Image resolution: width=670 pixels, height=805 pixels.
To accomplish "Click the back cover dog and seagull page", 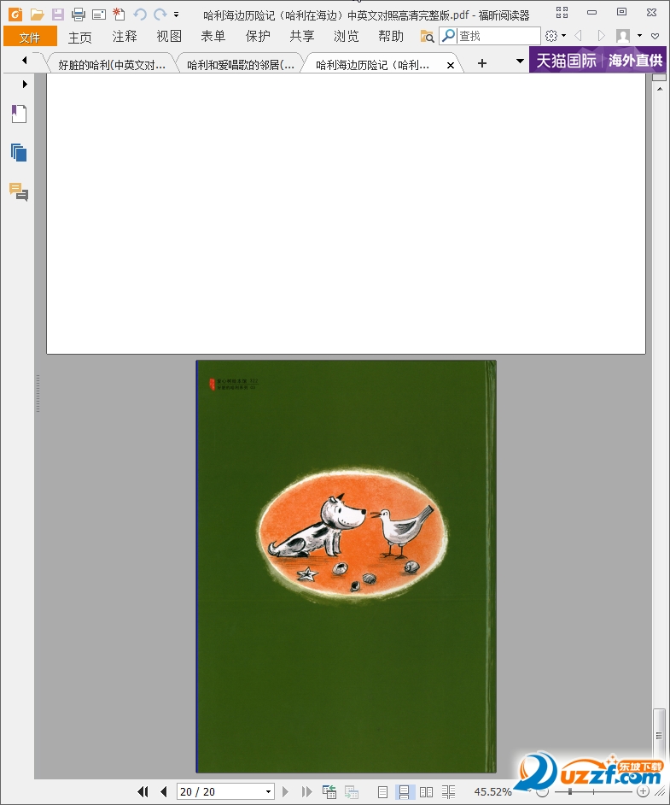I will click(x=346, y=567).
